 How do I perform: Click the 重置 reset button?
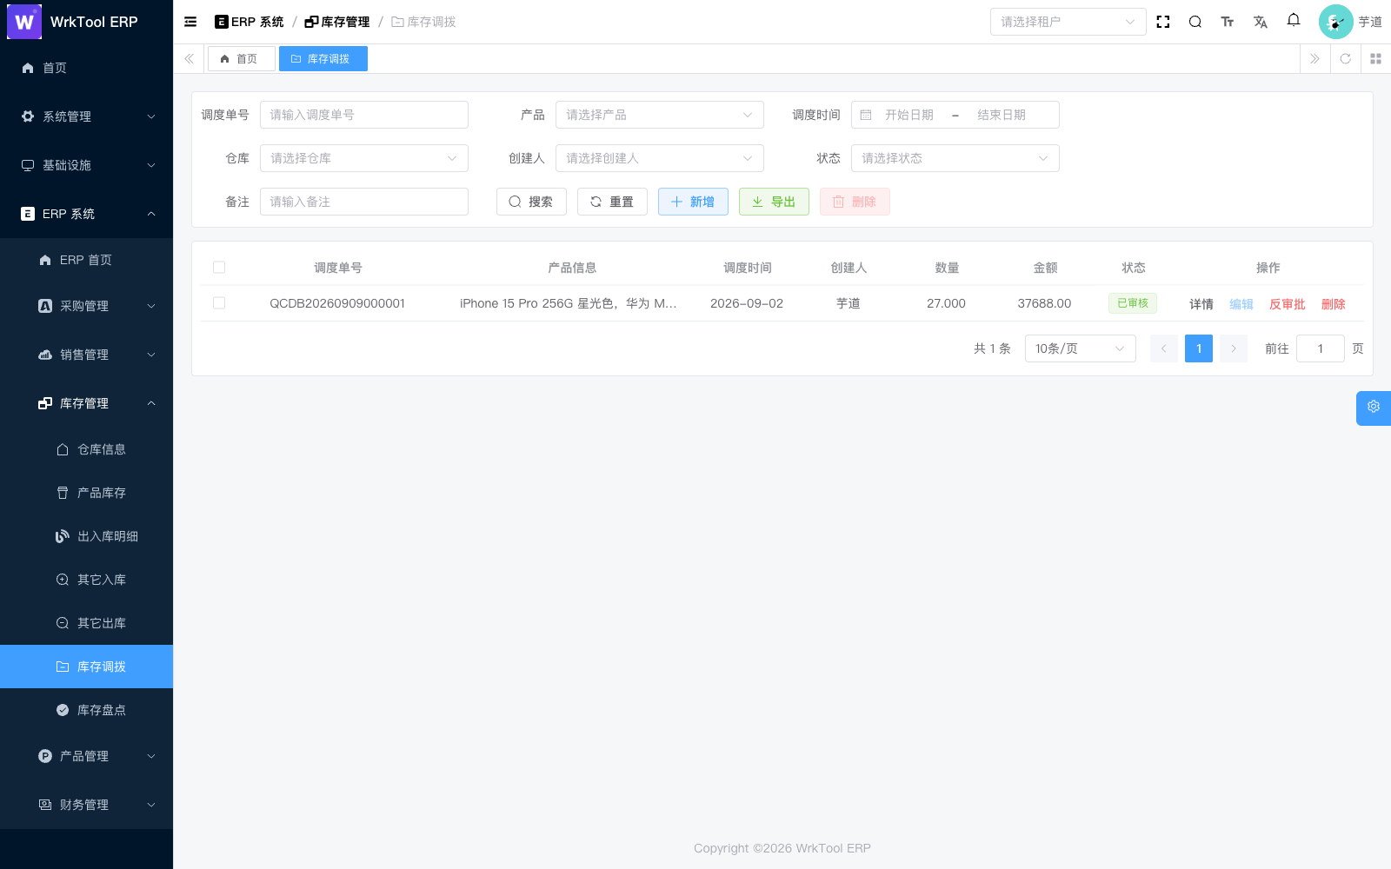[612, 202]
